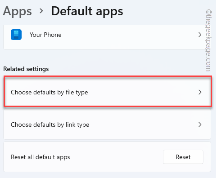Open Your Phone via its right chevron

[x=200, y=35]
